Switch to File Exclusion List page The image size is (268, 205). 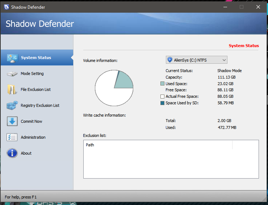[x=35, y=89]
